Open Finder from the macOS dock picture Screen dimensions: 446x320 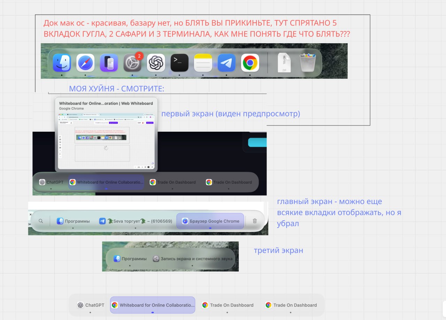(62, 63)
